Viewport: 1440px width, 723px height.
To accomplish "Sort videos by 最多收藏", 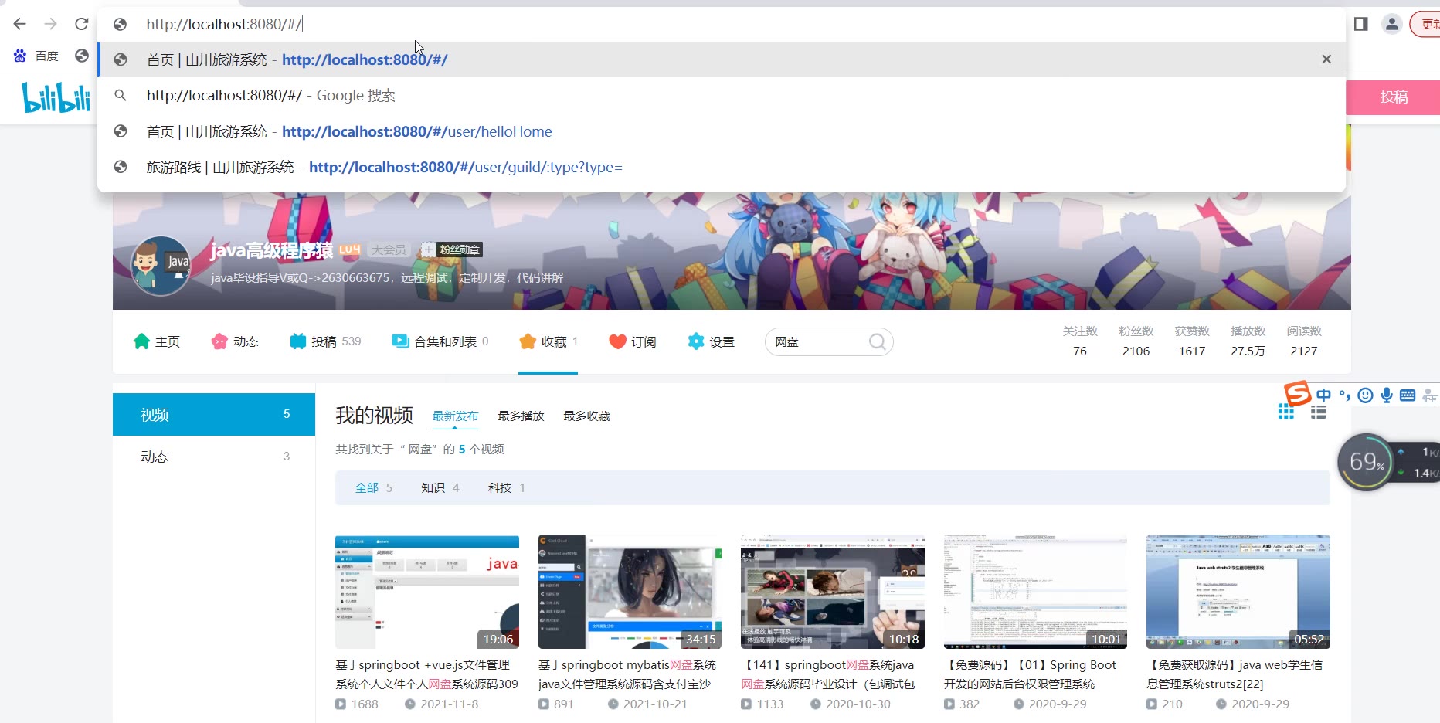I will pyautogui.click(x=586, y=416).
